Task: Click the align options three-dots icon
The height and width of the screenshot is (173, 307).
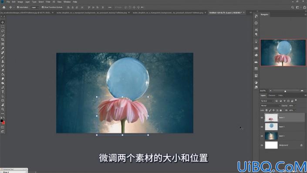Action: (x=110, y=7)
